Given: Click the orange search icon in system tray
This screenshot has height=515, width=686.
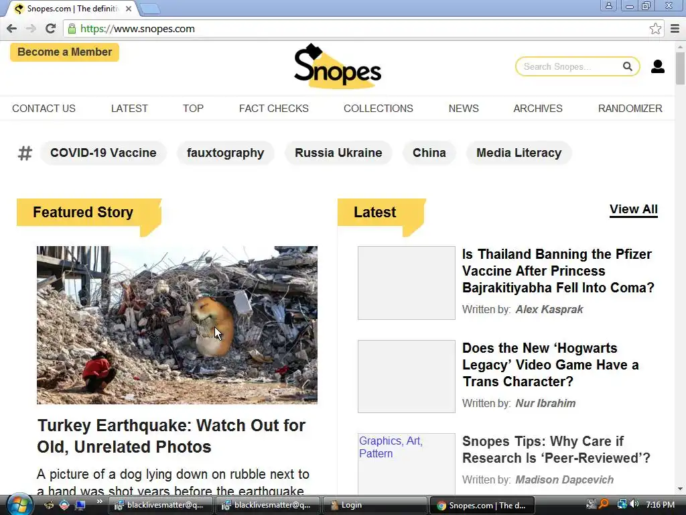Looking at the screenshot, I should [x=604, y=504].
